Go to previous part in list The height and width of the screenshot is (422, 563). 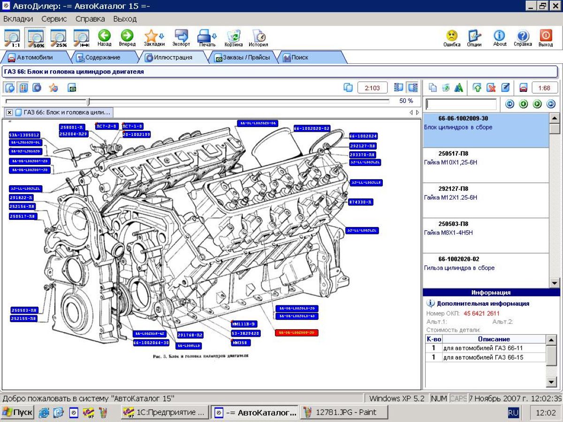click(524, 104)
